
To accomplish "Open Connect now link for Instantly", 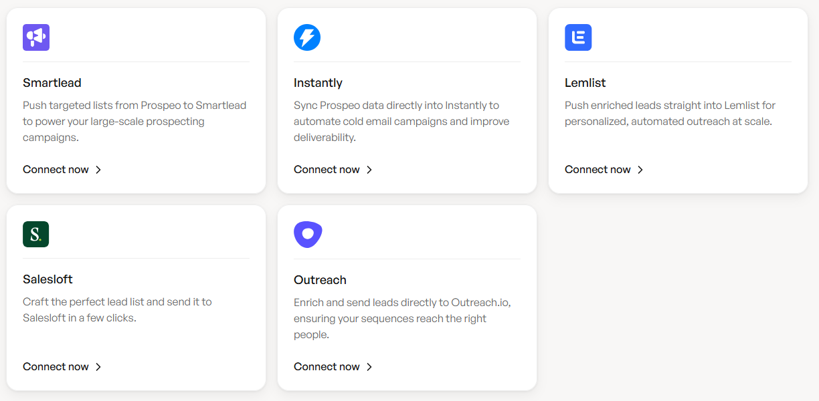I will (327, 170).
